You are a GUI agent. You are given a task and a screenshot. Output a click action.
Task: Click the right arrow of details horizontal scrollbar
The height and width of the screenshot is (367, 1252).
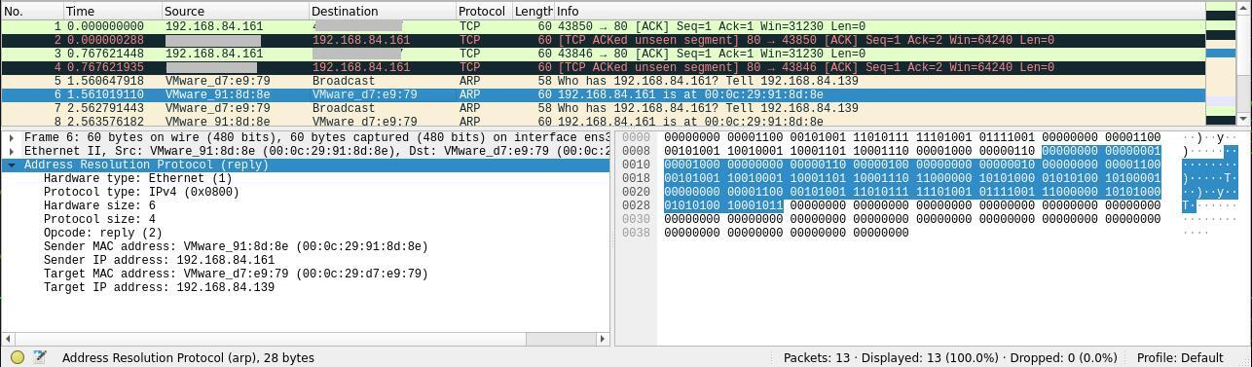pos(603,339)
